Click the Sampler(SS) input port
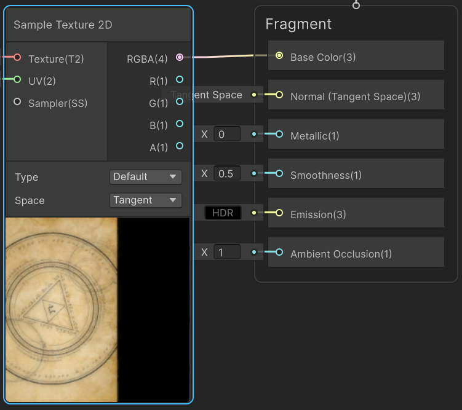The width and height of the screenshot is (462, 410). point(17,101)
